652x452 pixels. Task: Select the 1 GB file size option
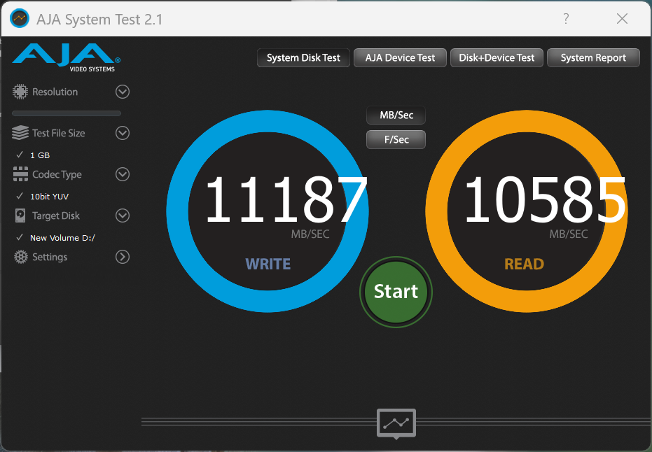click(x=40, y=155)
